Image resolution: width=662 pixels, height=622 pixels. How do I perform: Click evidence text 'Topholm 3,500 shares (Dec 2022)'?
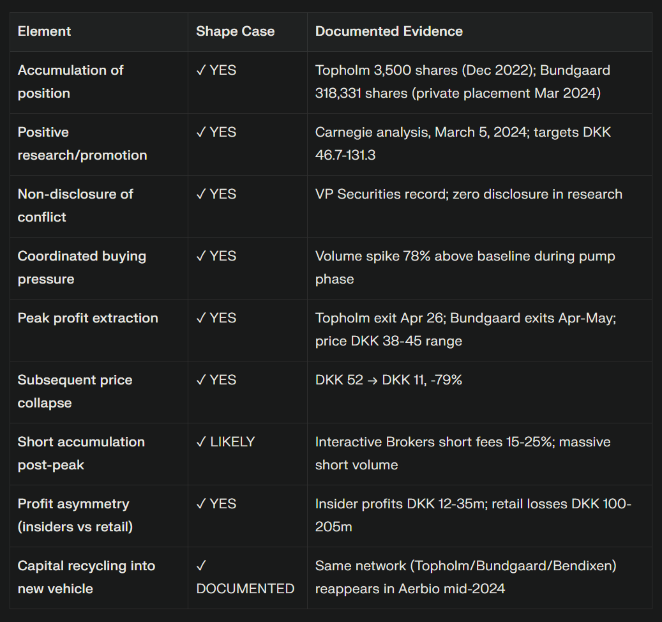[426, 70]
